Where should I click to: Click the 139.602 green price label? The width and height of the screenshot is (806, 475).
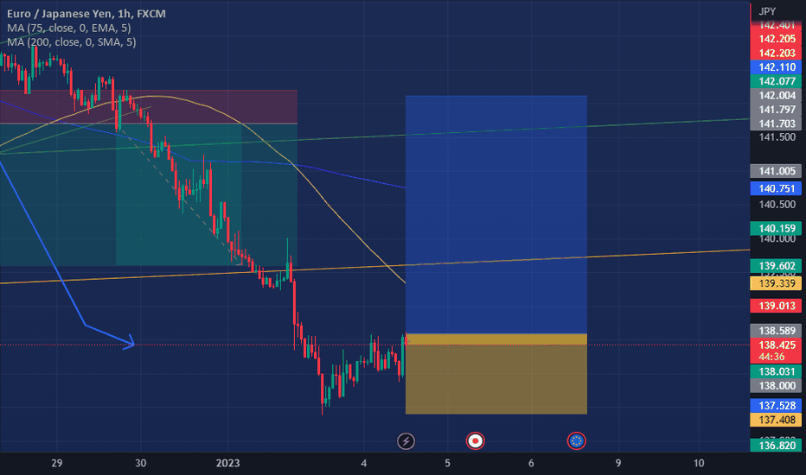777,266
